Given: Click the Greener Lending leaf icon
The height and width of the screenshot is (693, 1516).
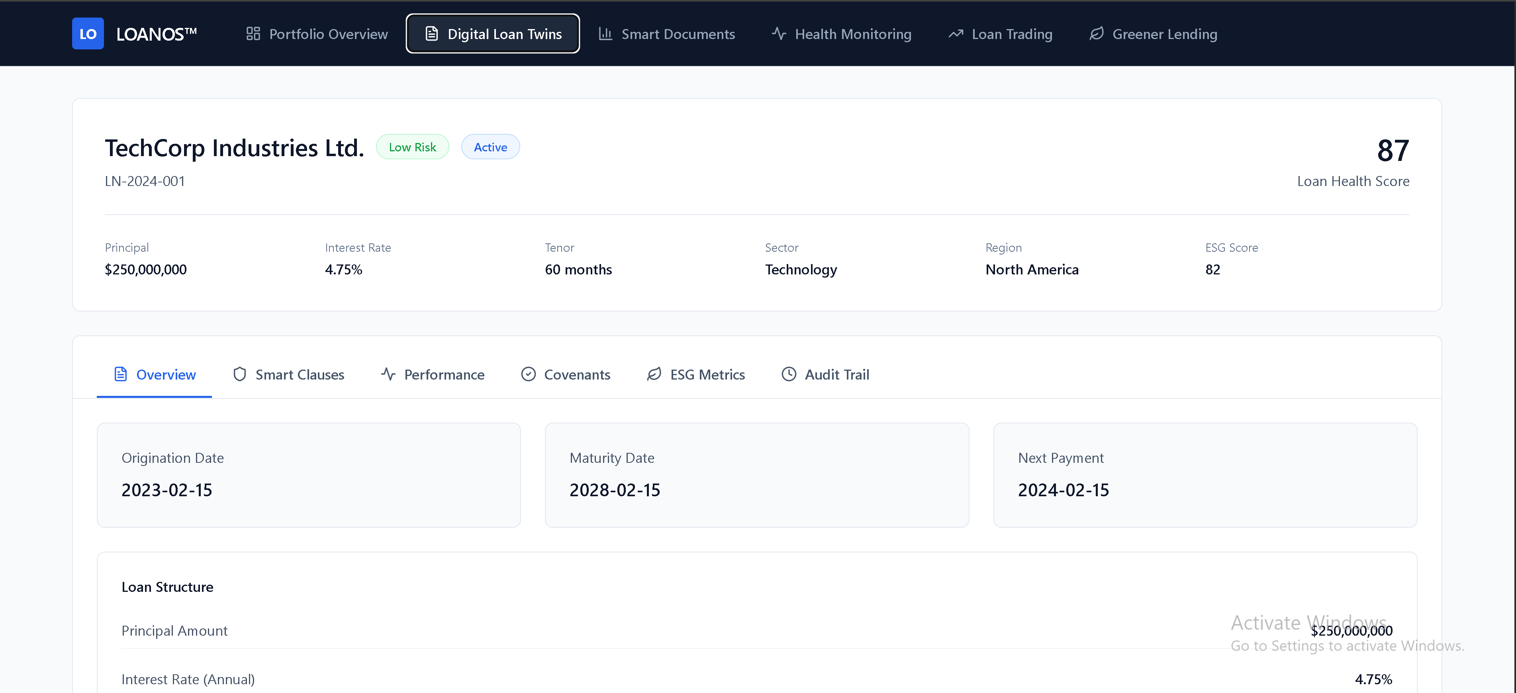Looking at the screenshot, I should [x=1097, y=33].
